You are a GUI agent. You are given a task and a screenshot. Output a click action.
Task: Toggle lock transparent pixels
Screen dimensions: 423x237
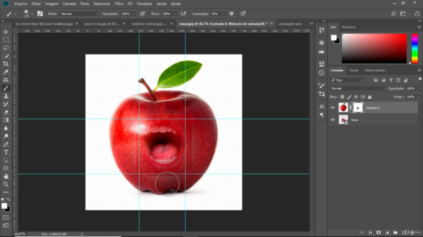[342, 97]
